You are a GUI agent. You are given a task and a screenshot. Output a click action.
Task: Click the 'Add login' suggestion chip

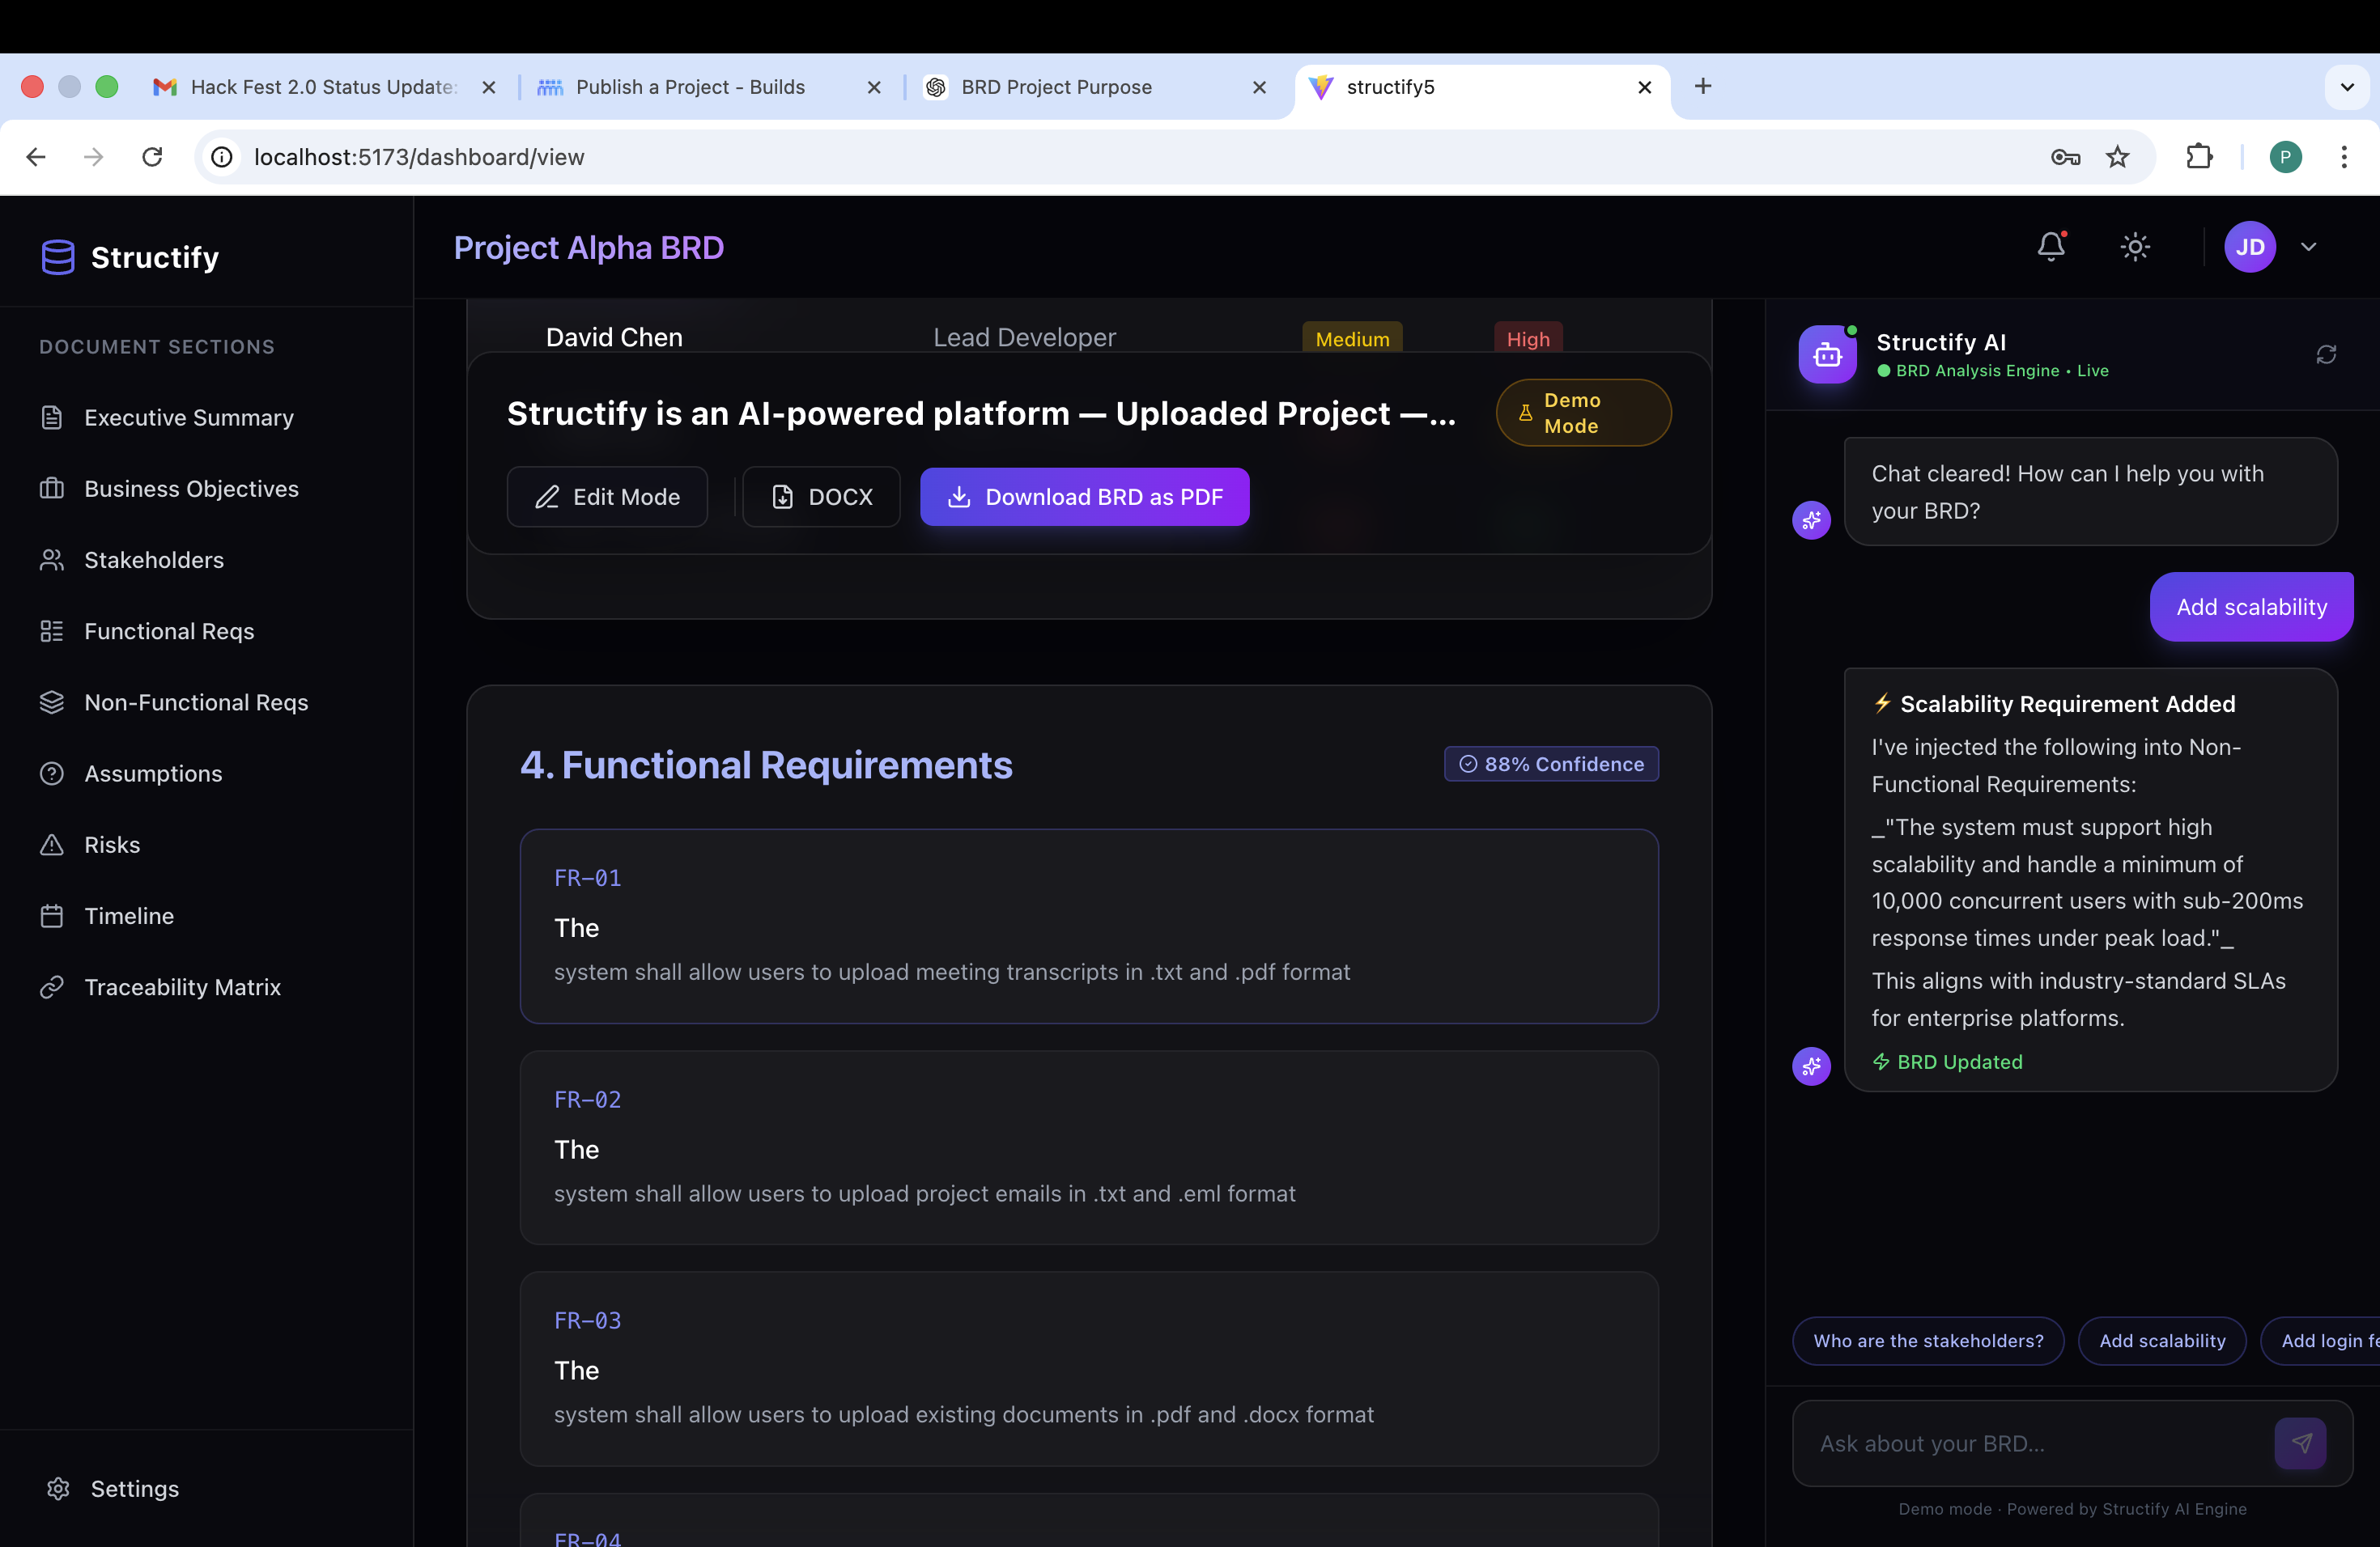2320,1340
